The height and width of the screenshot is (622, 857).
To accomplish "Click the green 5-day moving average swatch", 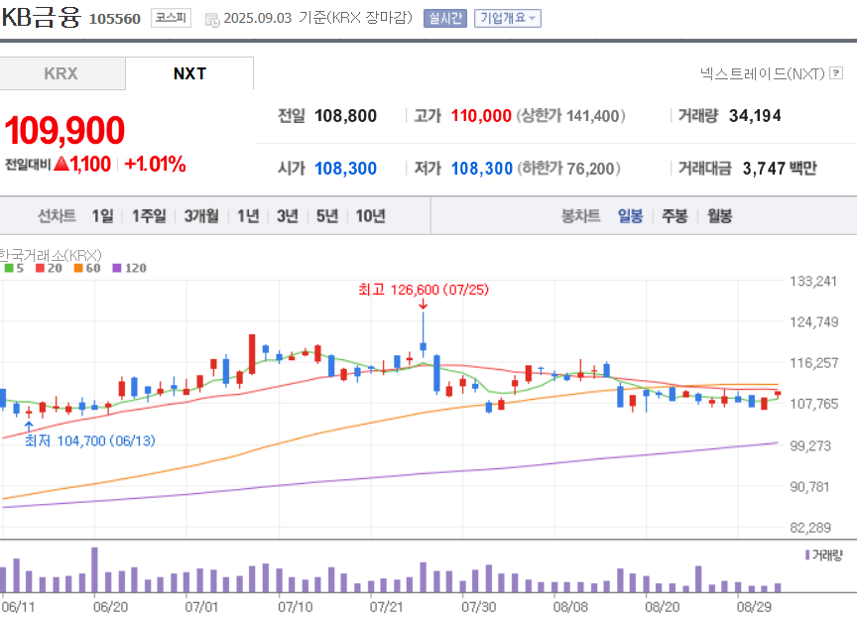I will (8, 268).
